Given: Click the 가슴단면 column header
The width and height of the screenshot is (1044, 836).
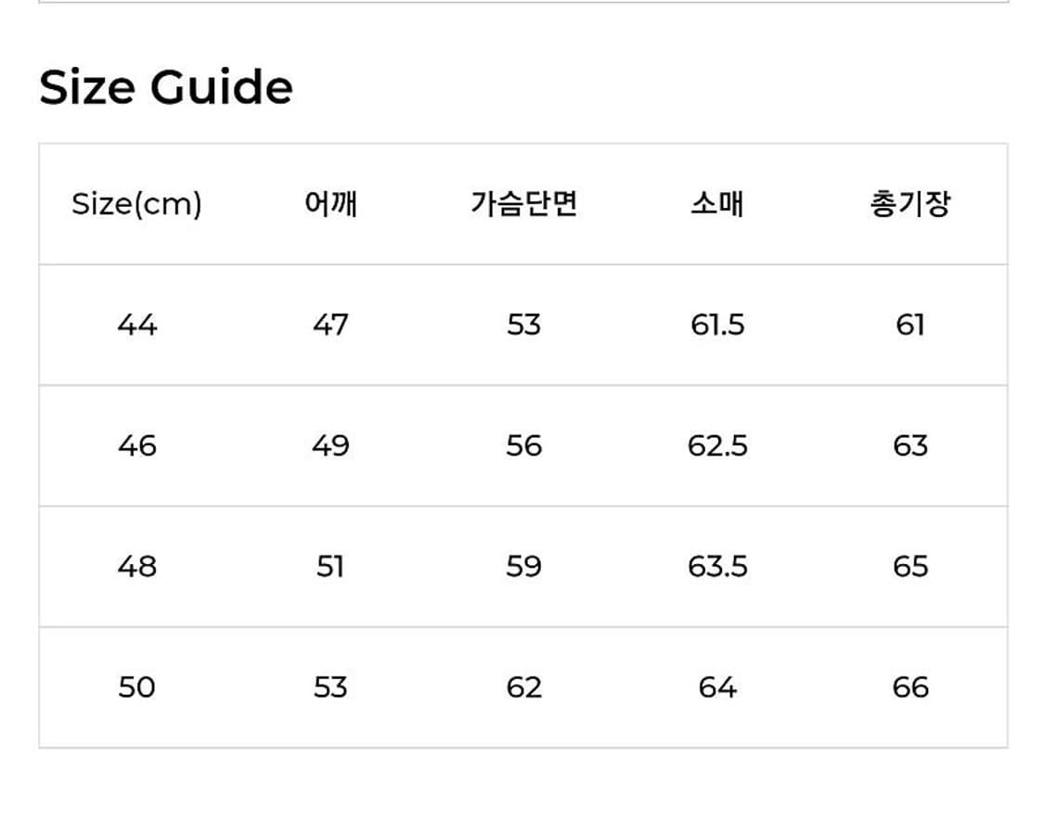Looking at the screenshot, I should 523,204.
